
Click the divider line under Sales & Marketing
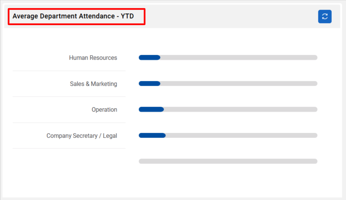(x=69, y=97)
